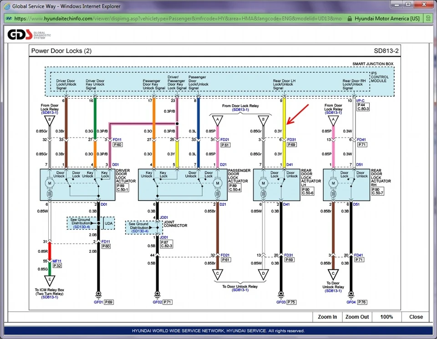Click the motor symbol in the rear door RH actuator
The height and width of the screenshot is (339, 437).
click(x=333, y=183)
